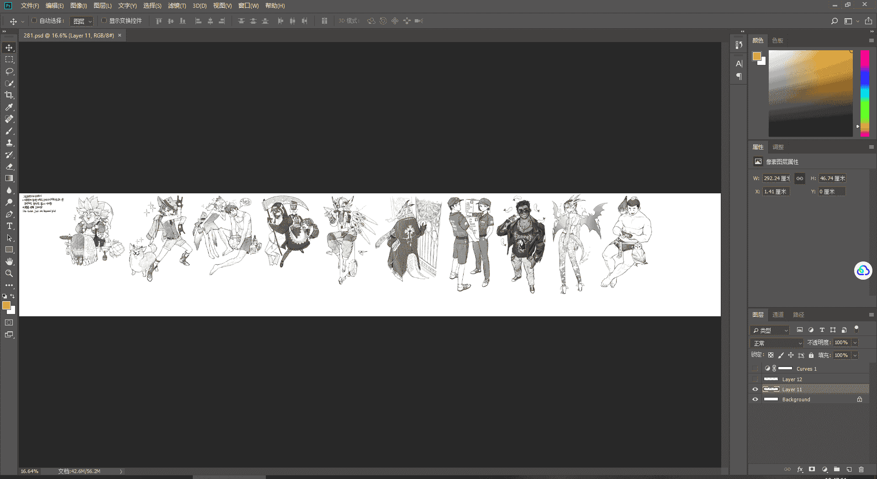Click the W width input field
Image resolution: width=877 pixels, height=479 pixels.
(777, 179)
